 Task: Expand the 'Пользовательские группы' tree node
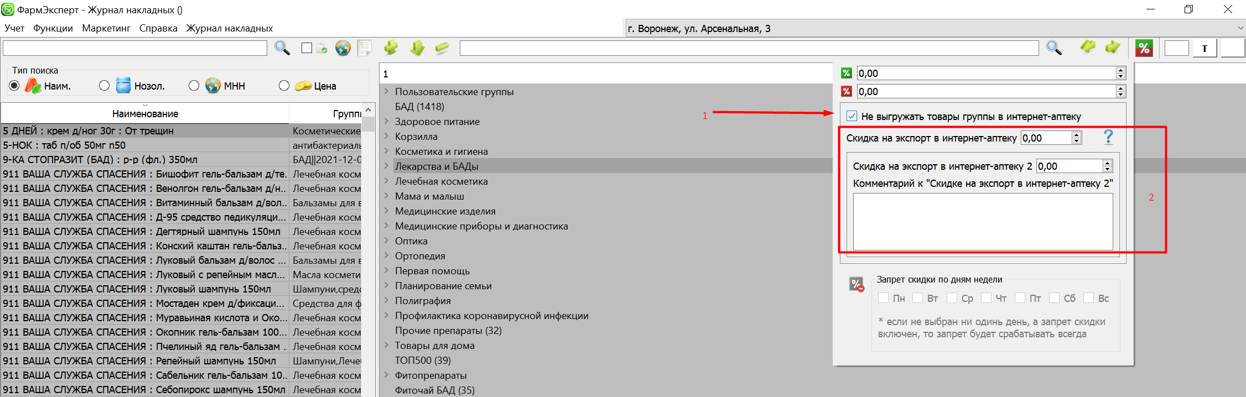386,91
